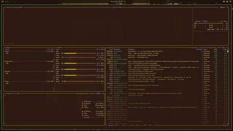Click select in the proc footer
This screenshot has height=131, width=233.
111,125
